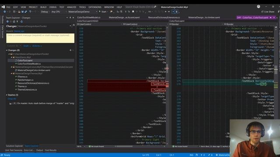Close the Team Explorer panel
The height and width of the screenshot is (157, 280).
tap(73, 18)
